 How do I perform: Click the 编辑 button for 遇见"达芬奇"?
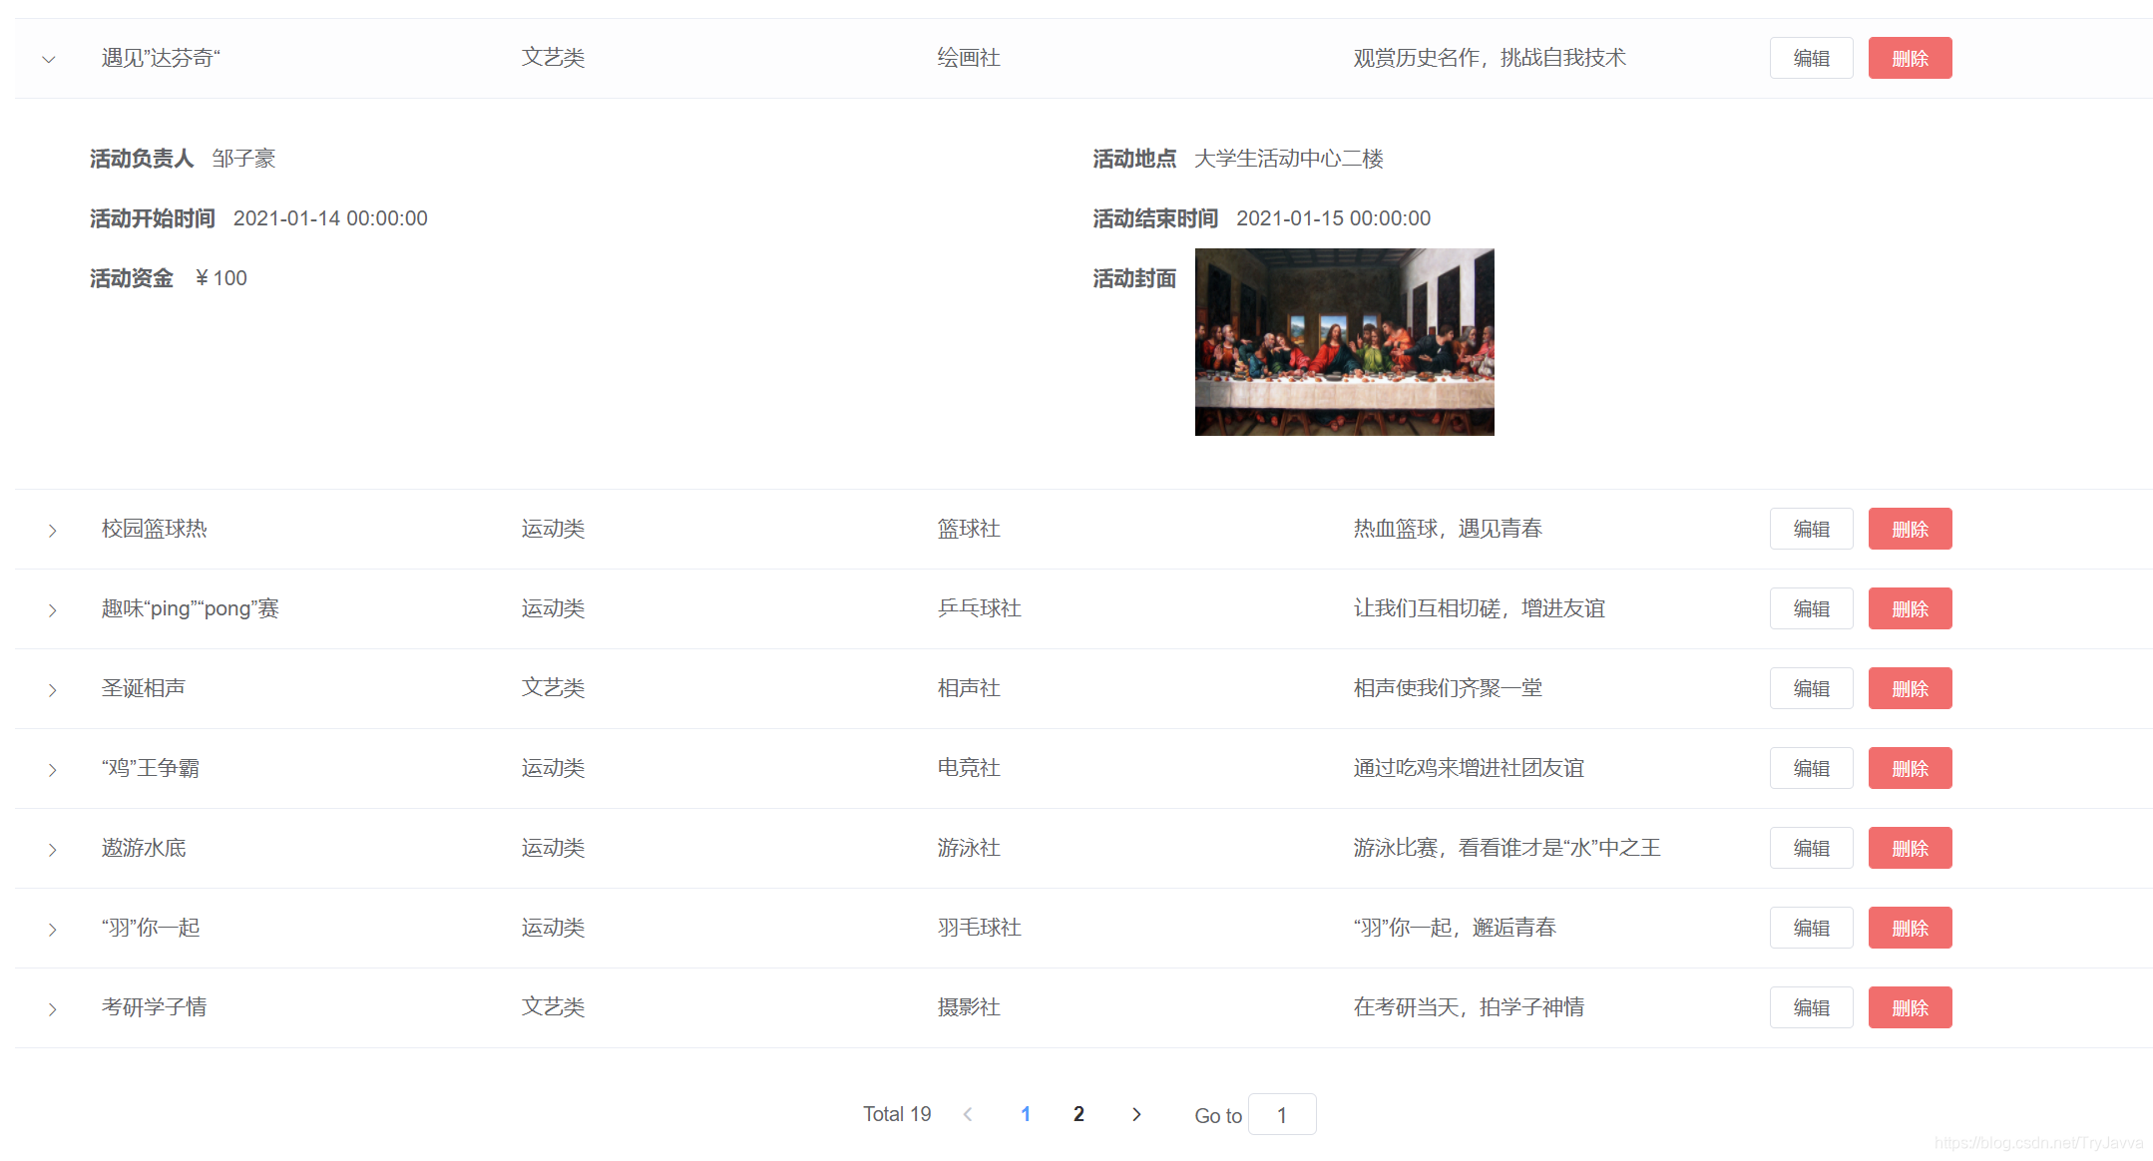[x=1811, y=58]
